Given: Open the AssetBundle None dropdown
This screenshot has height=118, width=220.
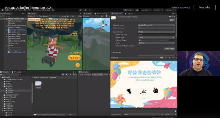Looking at the screenshot, I should coord(144,114).
